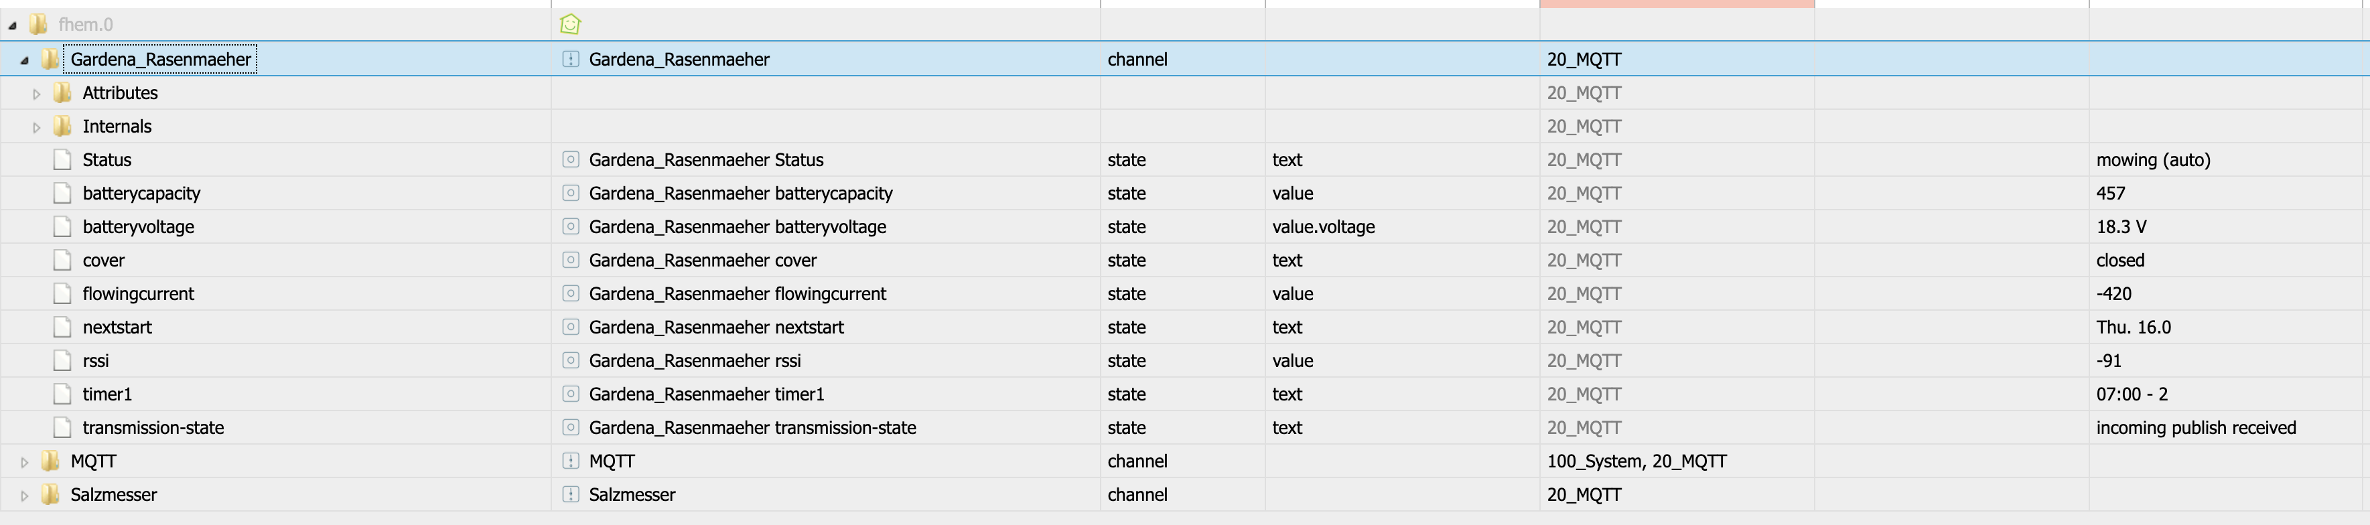
Task: Click the '18.3 V' voltage value
Action: [2121, 226]
